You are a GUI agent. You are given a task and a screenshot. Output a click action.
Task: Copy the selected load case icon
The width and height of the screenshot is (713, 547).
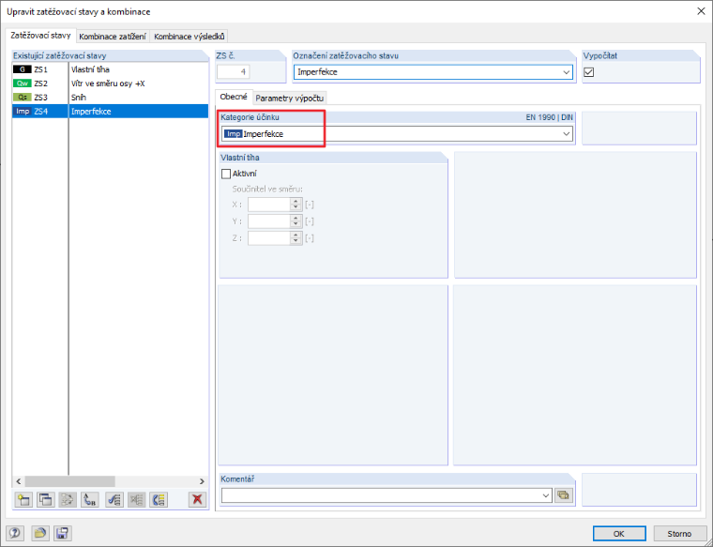click(45, 500)
